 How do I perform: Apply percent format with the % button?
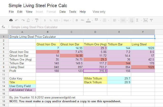click(50, 20)
